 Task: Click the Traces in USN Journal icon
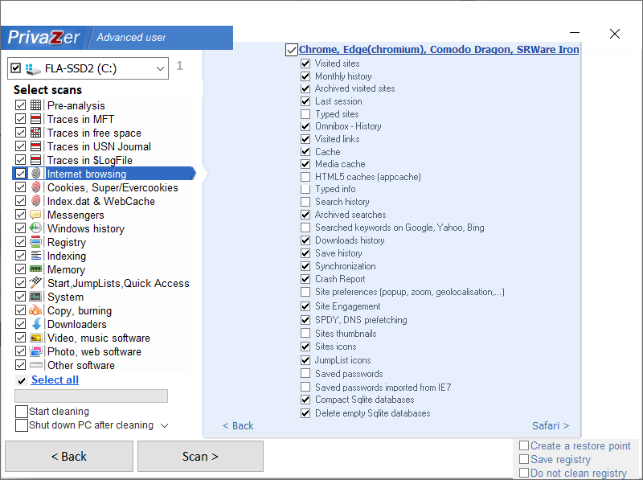click(35, 146)
